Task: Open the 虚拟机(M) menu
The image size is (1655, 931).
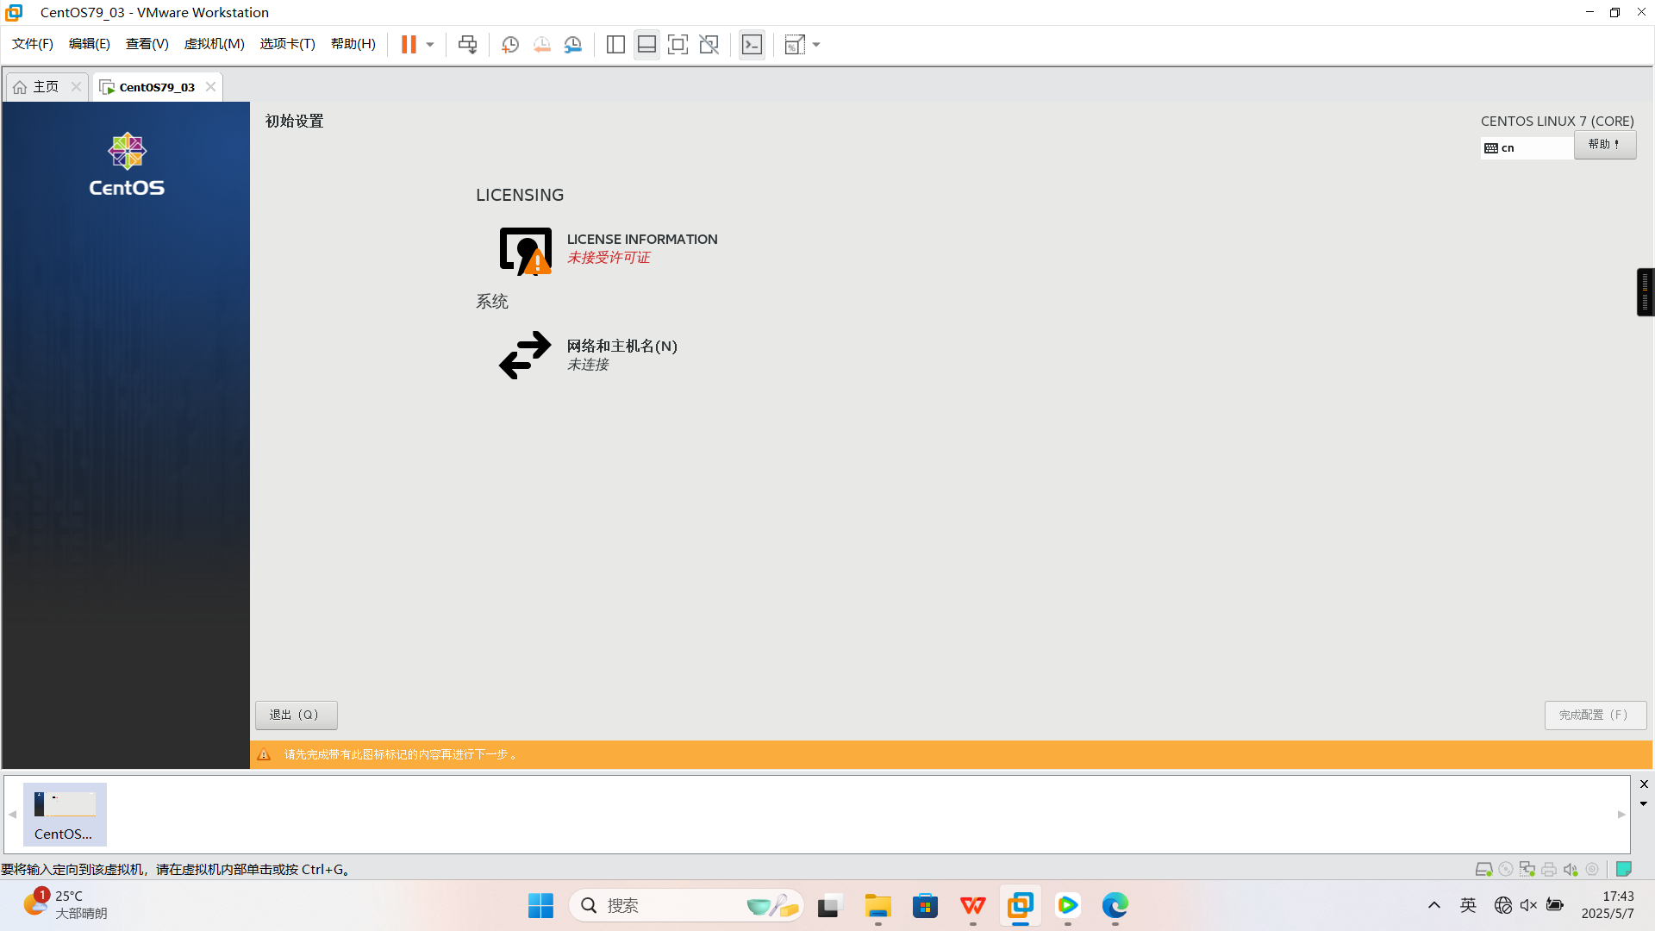Action: coord(215,44)
